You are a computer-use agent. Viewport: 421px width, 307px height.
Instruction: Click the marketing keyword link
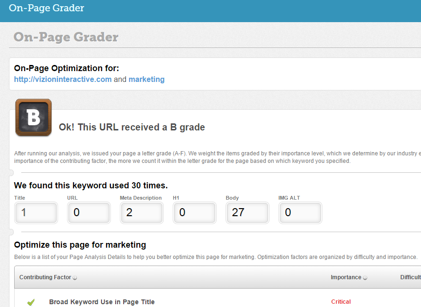coord(146,79)
